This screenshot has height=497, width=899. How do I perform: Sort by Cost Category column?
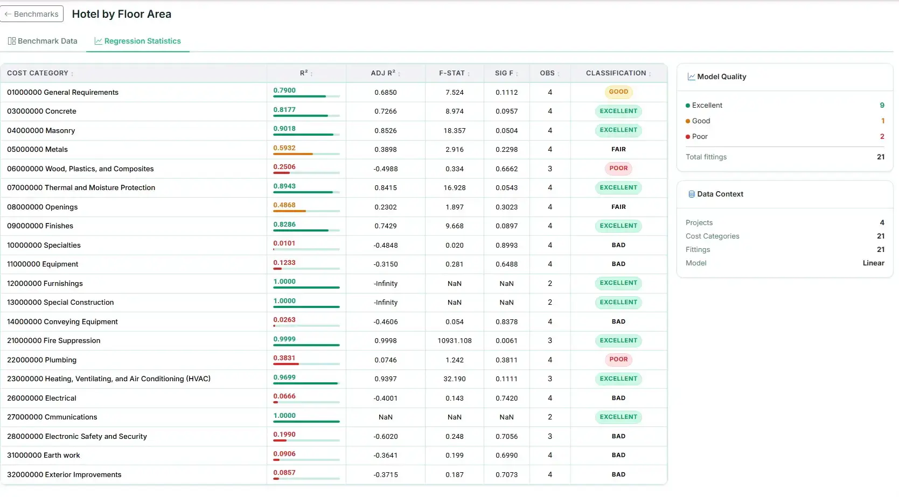[x=40, y=73]
